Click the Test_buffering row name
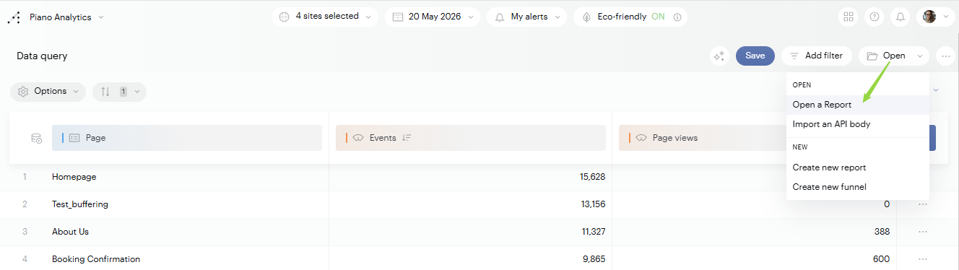 [x=80, y=204]
